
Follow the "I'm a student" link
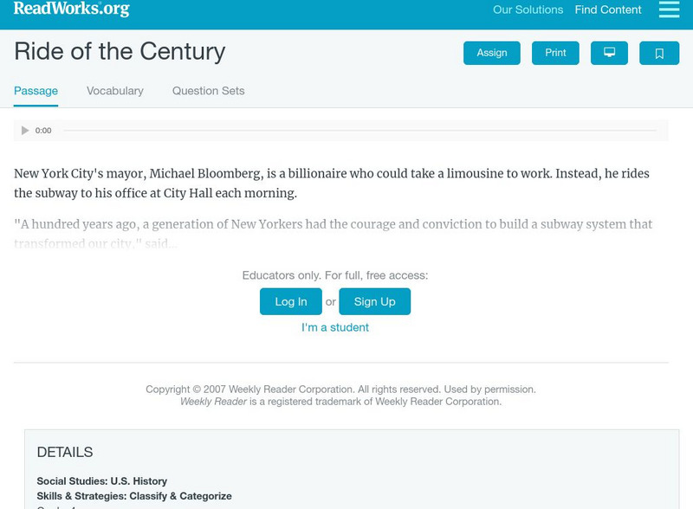coord(335,327)
